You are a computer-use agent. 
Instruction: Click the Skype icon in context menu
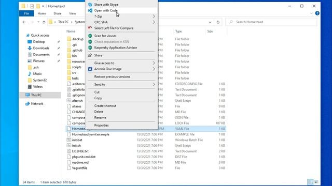point(90,5)
